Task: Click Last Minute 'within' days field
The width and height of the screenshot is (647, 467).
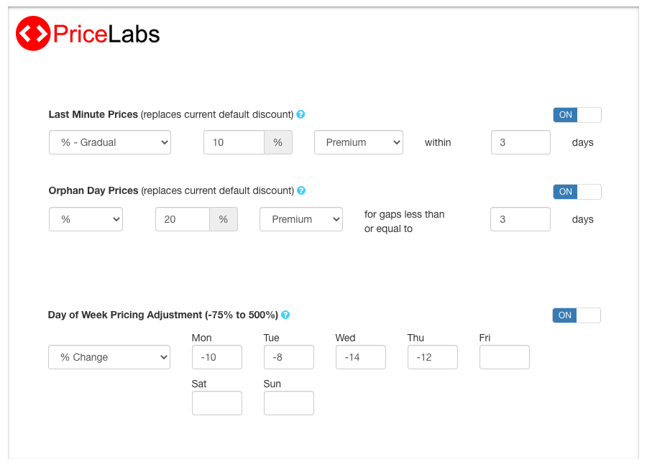Action: tap(520, 142)
